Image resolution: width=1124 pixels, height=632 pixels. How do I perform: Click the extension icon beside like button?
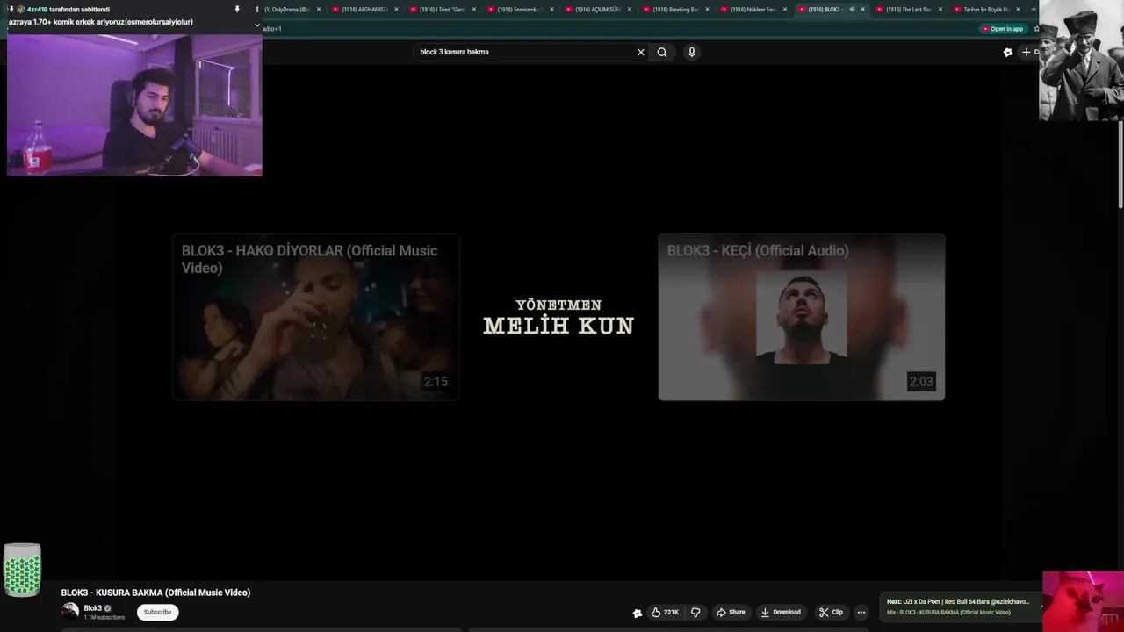638,613
